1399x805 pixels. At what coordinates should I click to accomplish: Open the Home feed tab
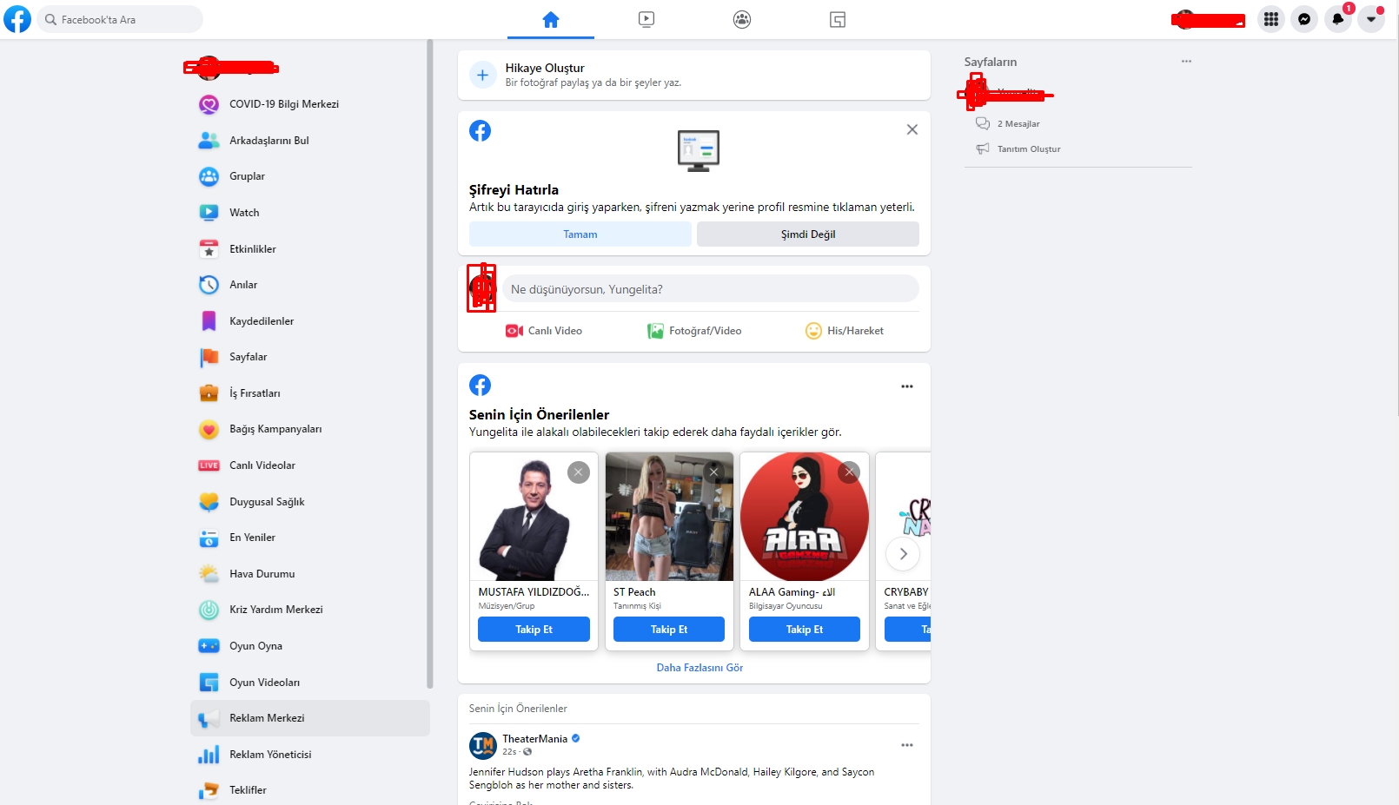point(551,19)
